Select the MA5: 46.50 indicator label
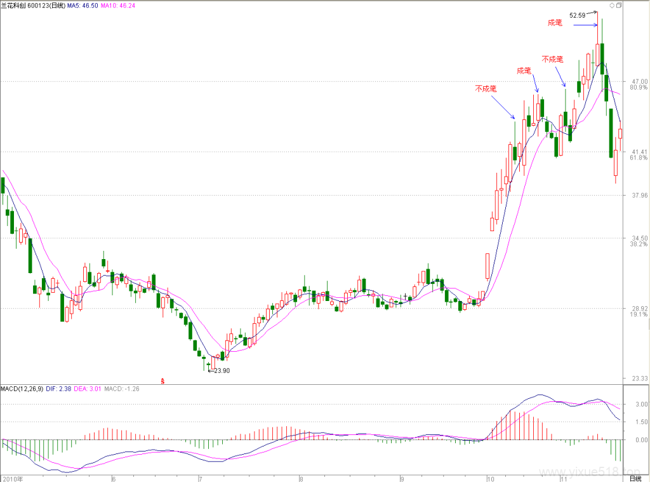650x482 pixels. coord(83,5)
